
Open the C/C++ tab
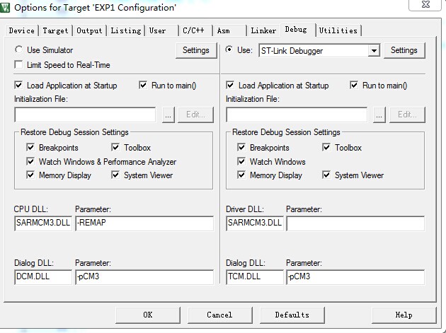point(193,30)
